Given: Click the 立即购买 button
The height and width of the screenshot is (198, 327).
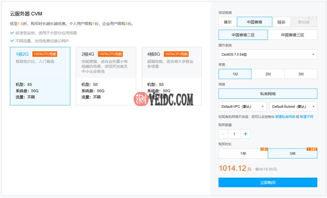Looking at the screenshot, I should pos(268,182).
